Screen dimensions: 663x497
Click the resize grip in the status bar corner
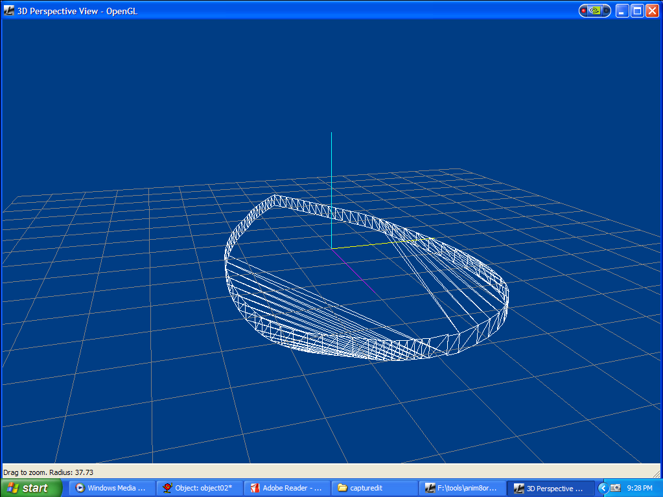pos(657,473)
